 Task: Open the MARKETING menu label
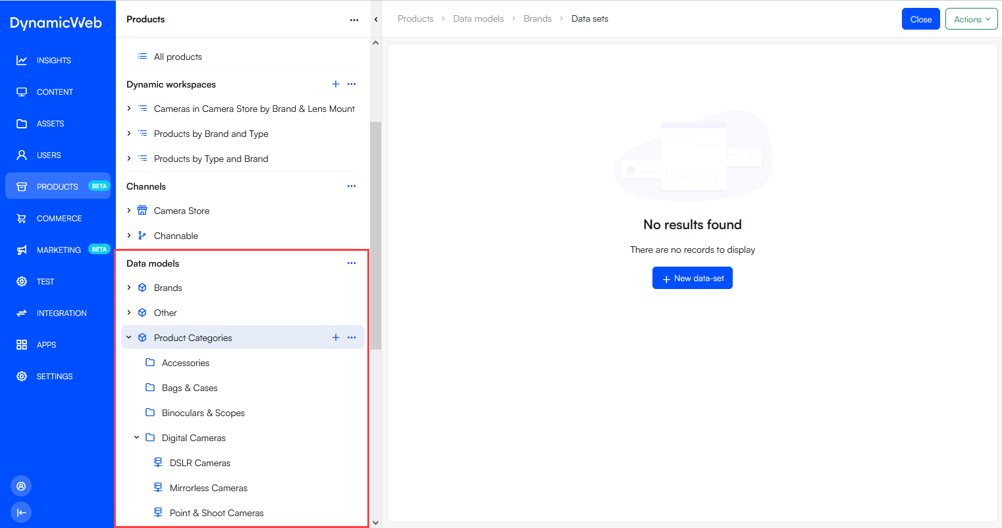59,250
